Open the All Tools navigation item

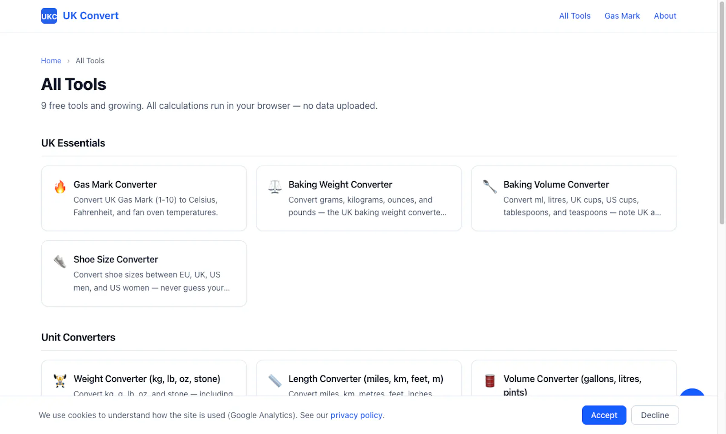click(x=574, y=16)
